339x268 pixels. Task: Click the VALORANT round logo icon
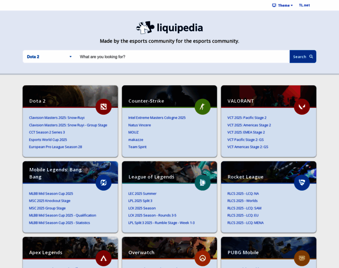point(302,107)
